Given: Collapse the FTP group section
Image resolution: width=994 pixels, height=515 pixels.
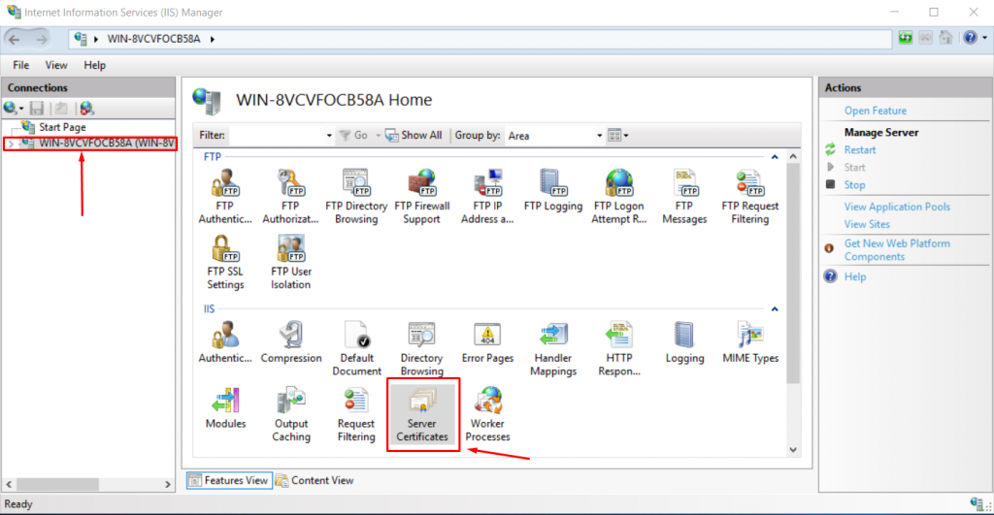Looking at the screenshot, I should [775, 156].
